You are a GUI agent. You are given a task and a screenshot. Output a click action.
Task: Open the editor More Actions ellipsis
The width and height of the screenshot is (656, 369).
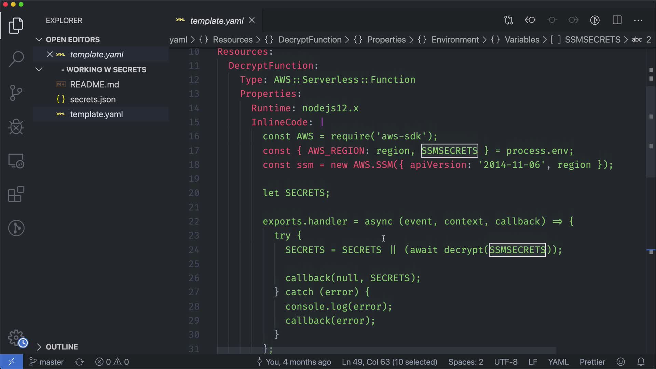638,20
